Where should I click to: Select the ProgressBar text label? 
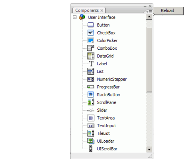(108, 87)
